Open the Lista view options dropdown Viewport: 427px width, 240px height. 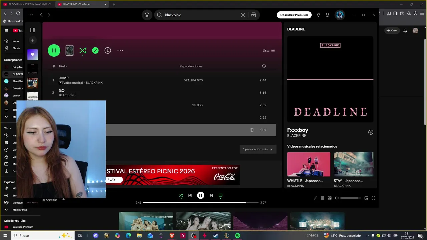[269, 51]
